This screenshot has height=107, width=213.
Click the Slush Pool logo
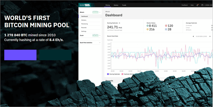(x=84, y=5)
